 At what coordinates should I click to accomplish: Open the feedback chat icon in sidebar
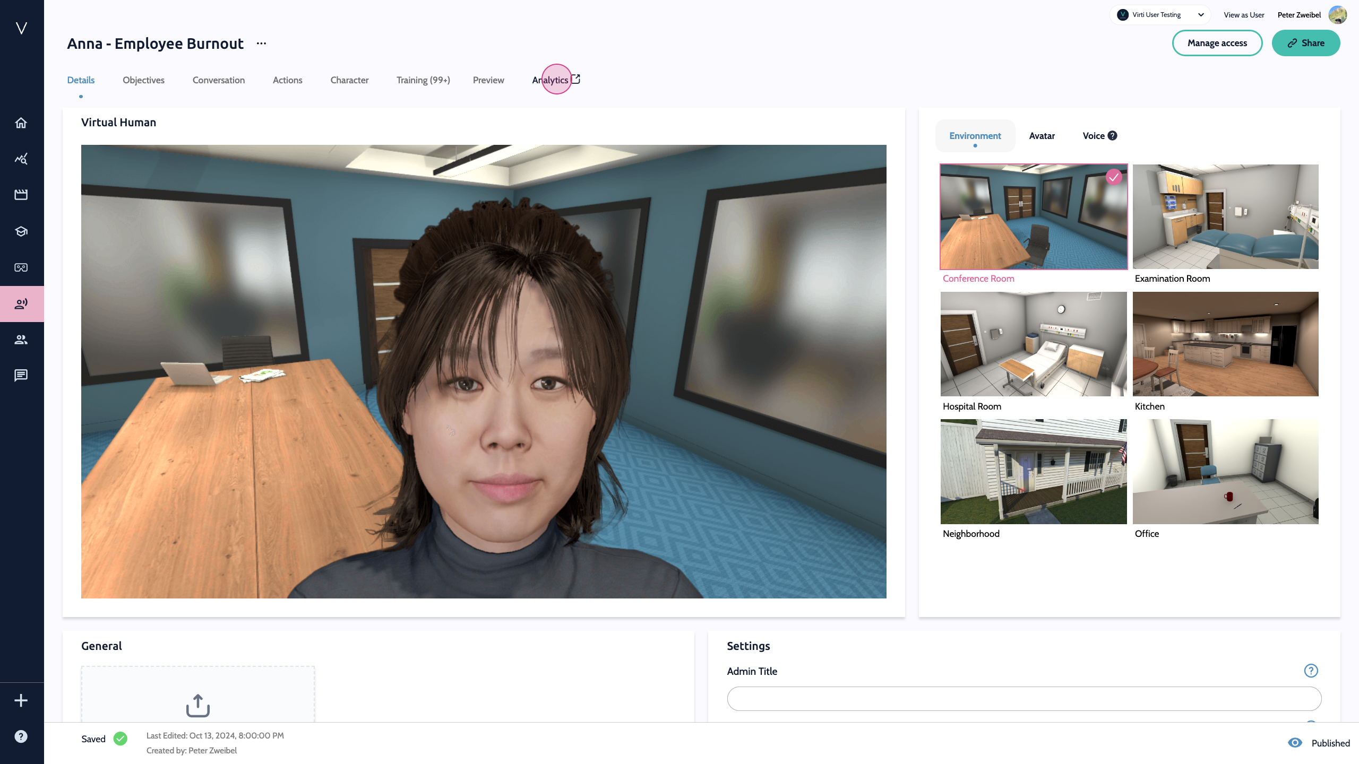pos(21,376)
